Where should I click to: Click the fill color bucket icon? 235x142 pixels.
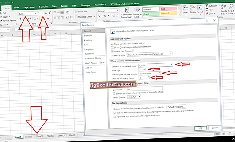[x=42, y=18]
